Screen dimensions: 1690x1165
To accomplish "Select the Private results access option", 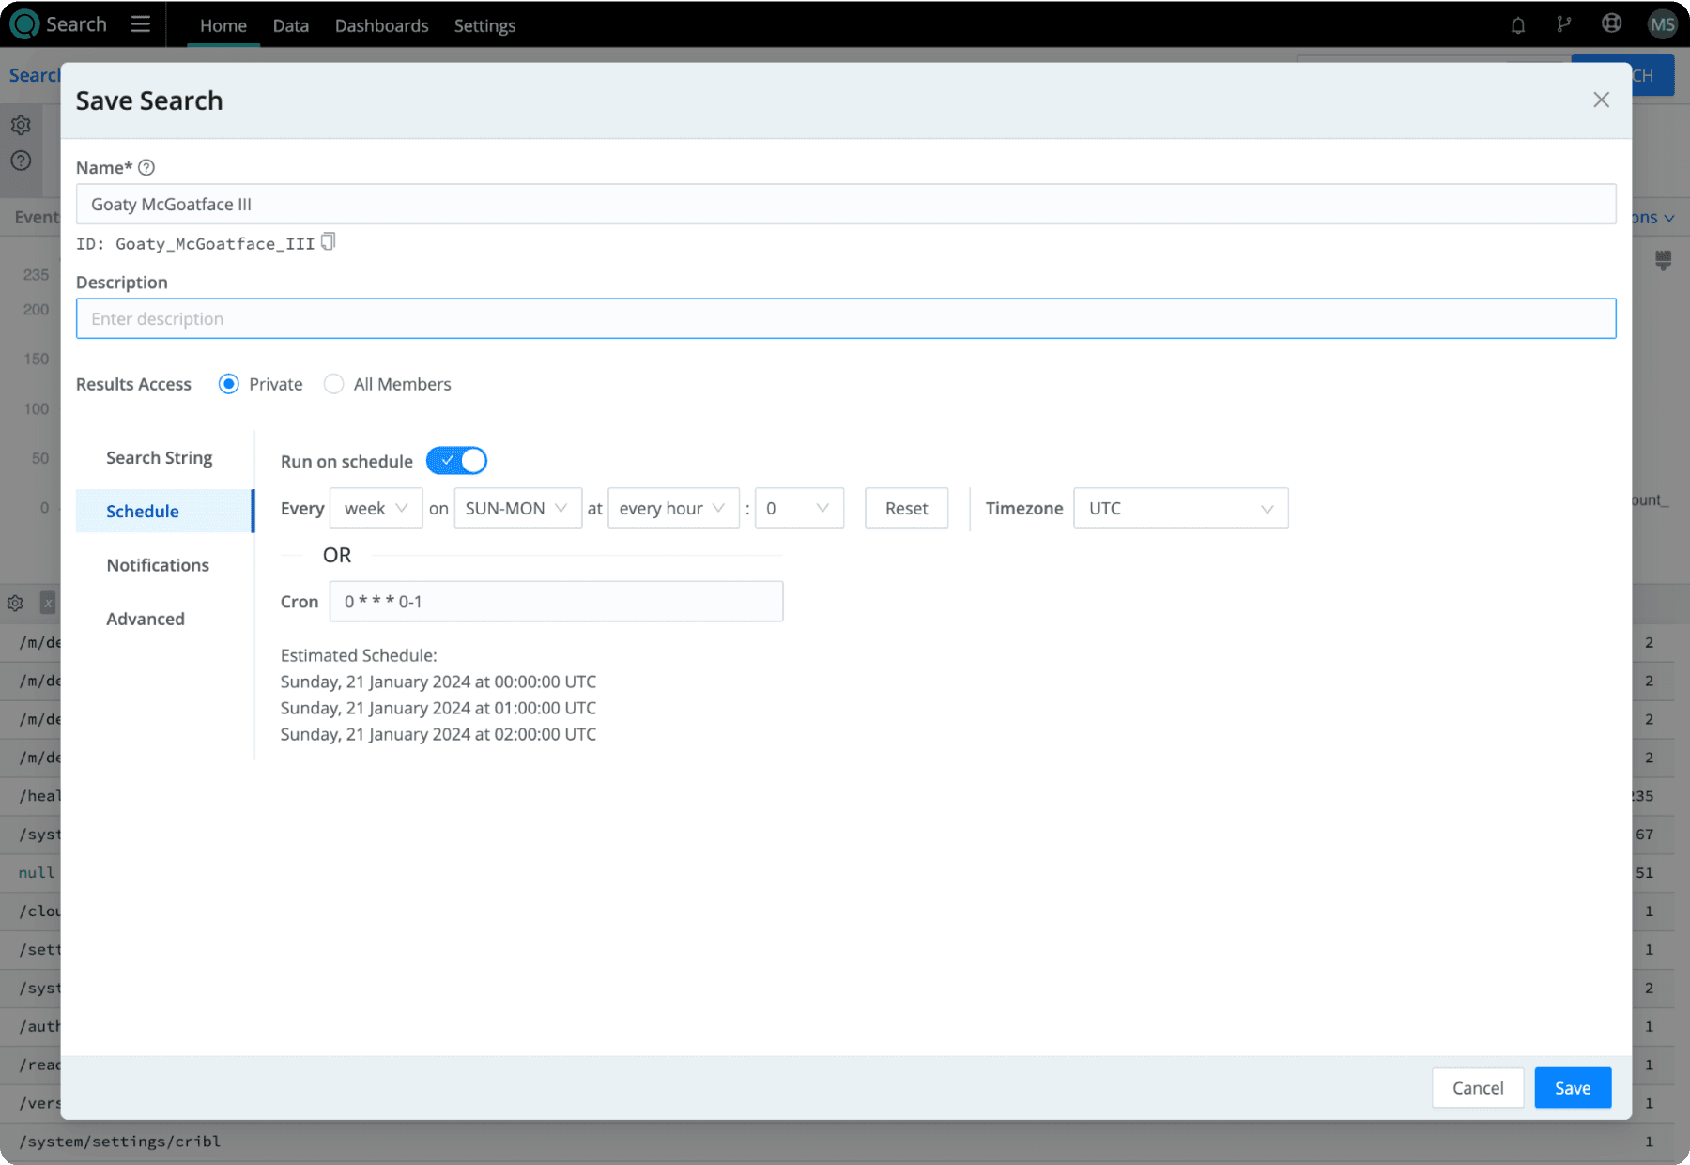I will (x=229, y=384).
